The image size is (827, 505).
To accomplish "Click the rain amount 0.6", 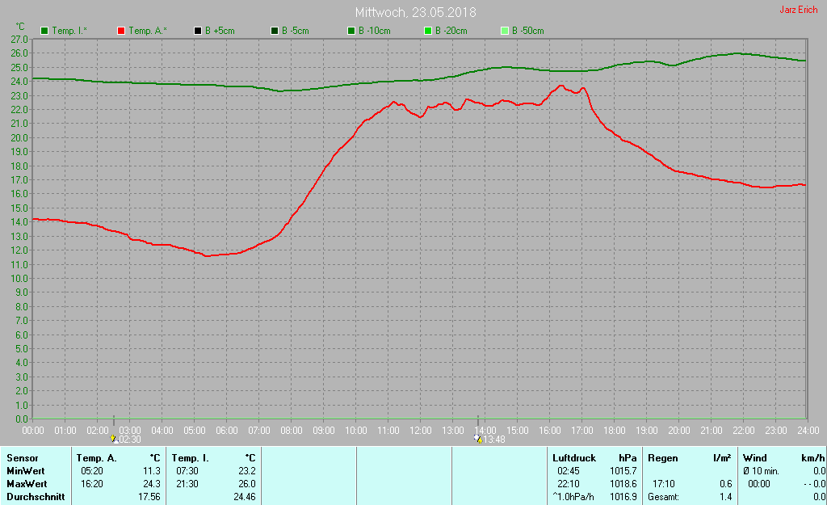I will (726, 484).
